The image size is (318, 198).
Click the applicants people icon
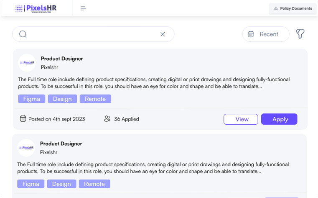107,119
